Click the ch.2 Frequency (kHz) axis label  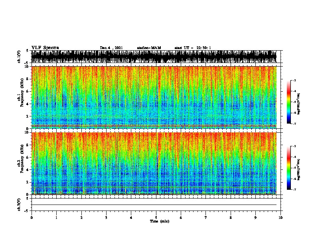point(22,159)
